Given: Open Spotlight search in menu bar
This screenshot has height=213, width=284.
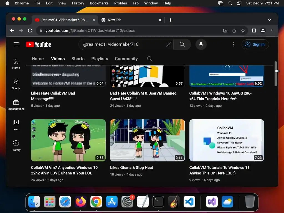Looking at the screenshot, I should (x=230, y=3).
